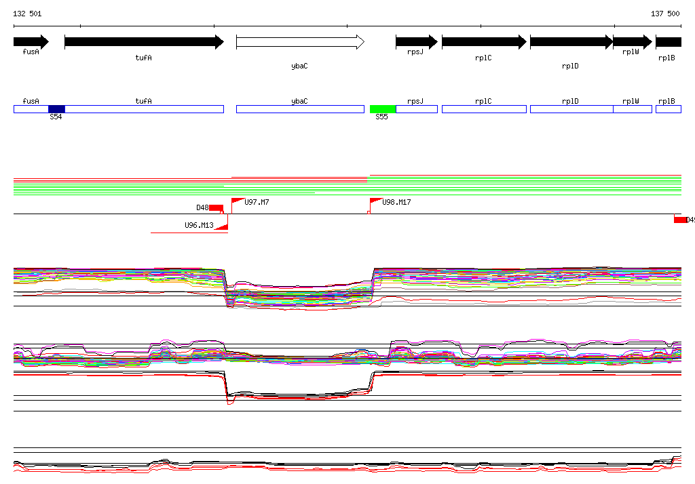Viewport: 695px width, 484px height.
Task: Click the white ybaC gene arrow
Action: coord(300,42)
